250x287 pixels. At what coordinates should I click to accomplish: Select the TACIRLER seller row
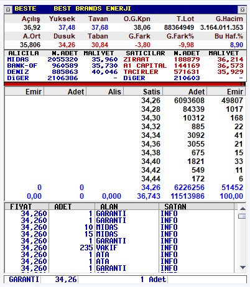(183, 72)
